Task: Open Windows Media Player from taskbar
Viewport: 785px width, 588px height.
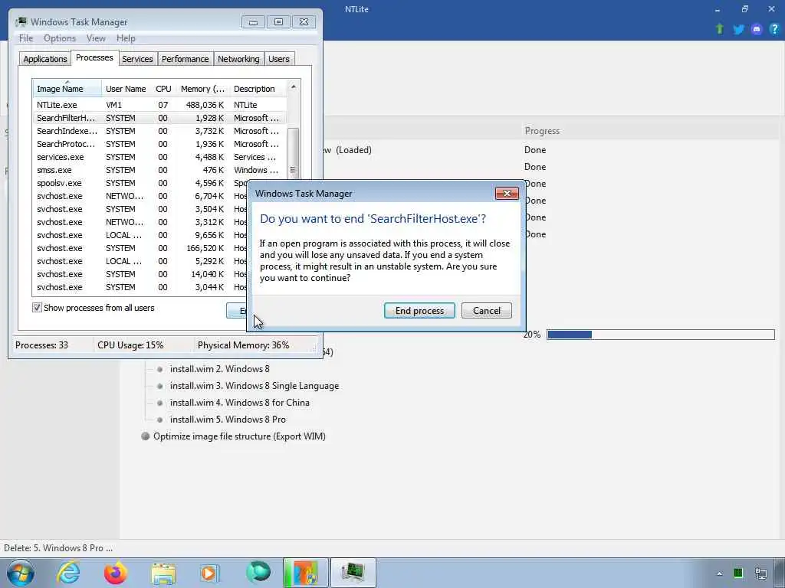Action: point(209,573)
